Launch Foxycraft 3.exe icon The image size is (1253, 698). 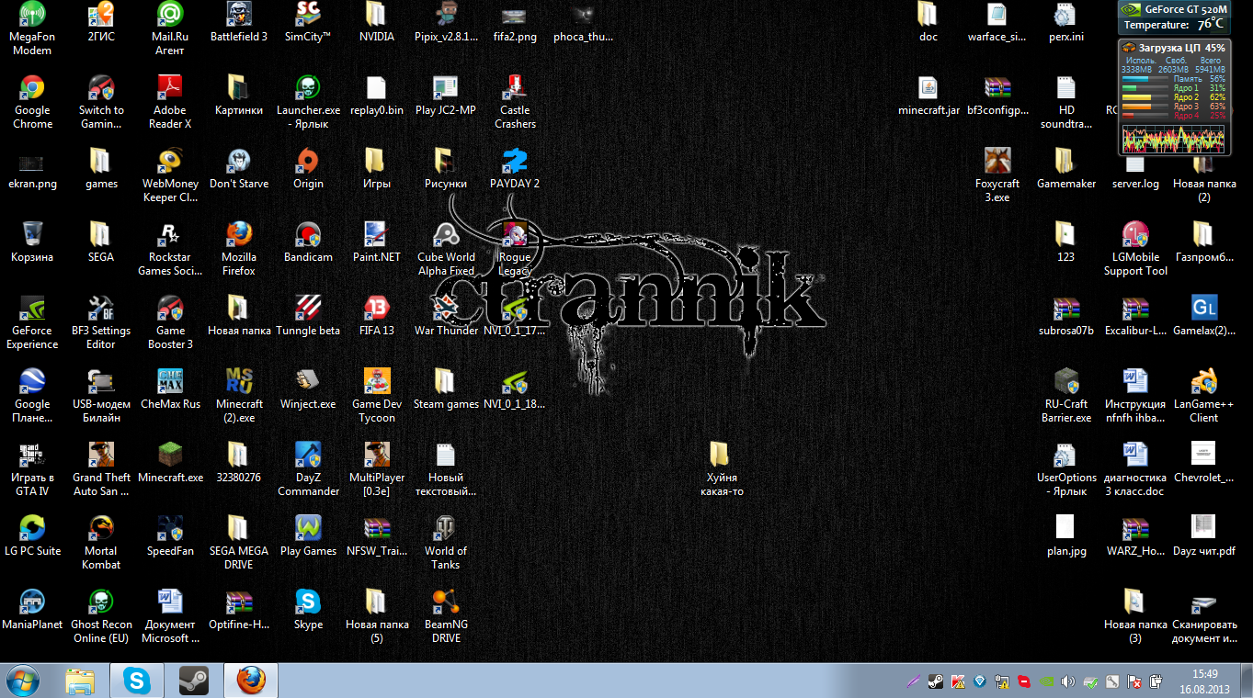pos(997,175)
